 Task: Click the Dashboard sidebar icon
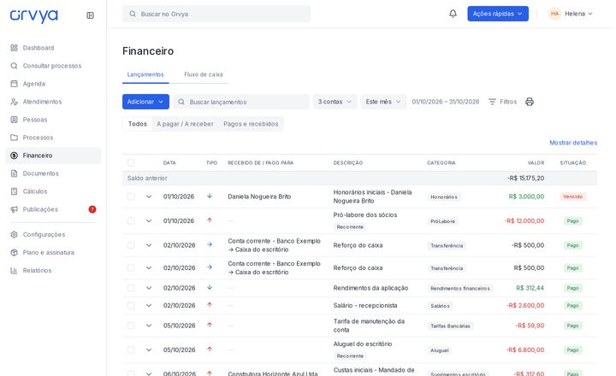(15, 48)
